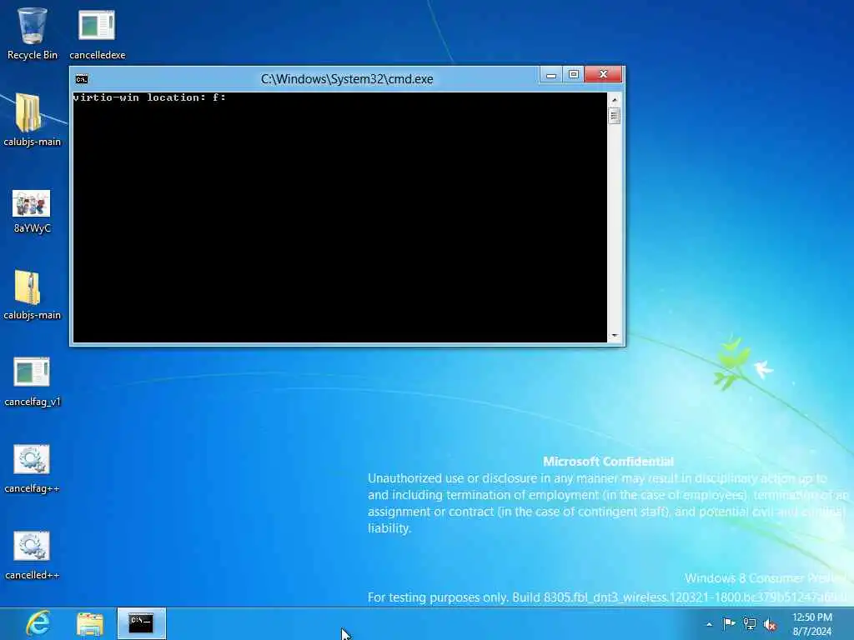Open the network tray icon
This screenshot has height=640, width=854.
pyautogui.click(x=750, y=624)
